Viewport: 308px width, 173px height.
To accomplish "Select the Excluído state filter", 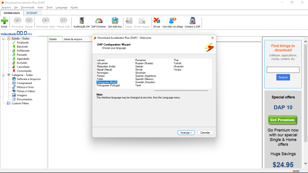I will tap(22, 63).
